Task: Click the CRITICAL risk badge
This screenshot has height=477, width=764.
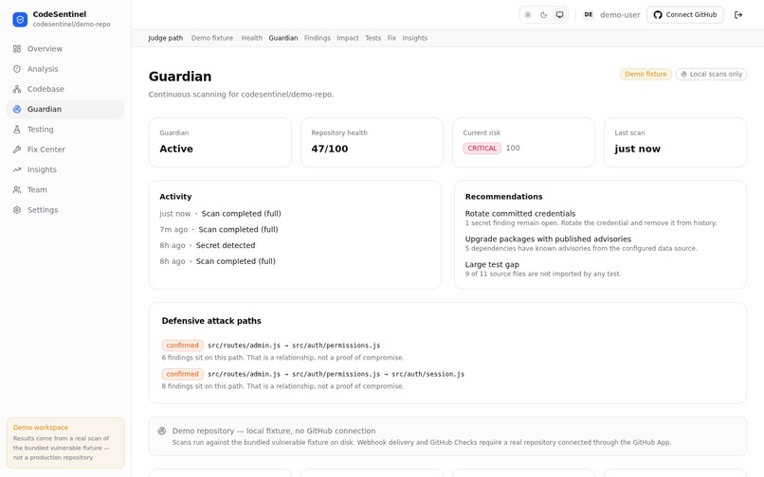Action: pyautogui.click(x=482, y=148)
